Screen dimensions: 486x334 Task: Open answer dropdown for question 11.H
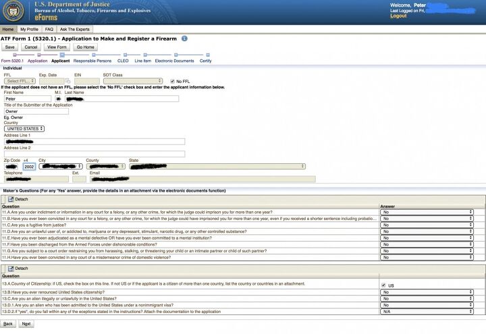[x=427, y=258]
